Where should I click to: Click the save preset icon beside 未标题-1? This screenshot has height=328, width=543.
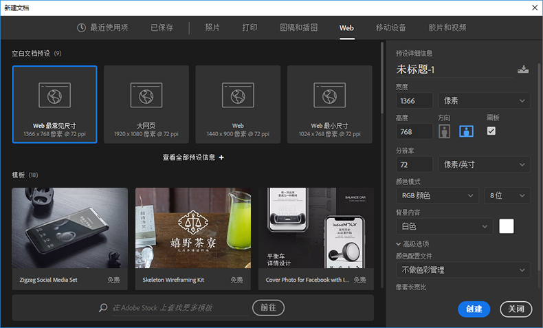[523, 69]
